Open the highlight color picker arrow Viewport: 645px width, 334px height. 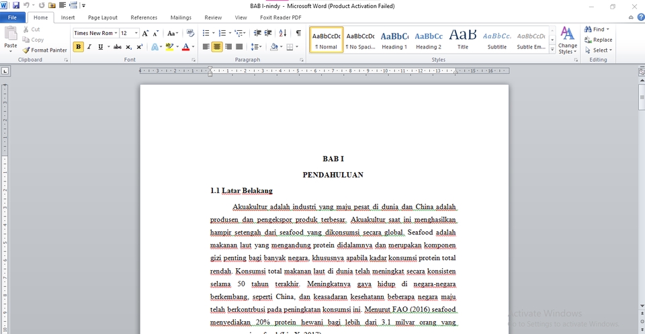[177, 47]
